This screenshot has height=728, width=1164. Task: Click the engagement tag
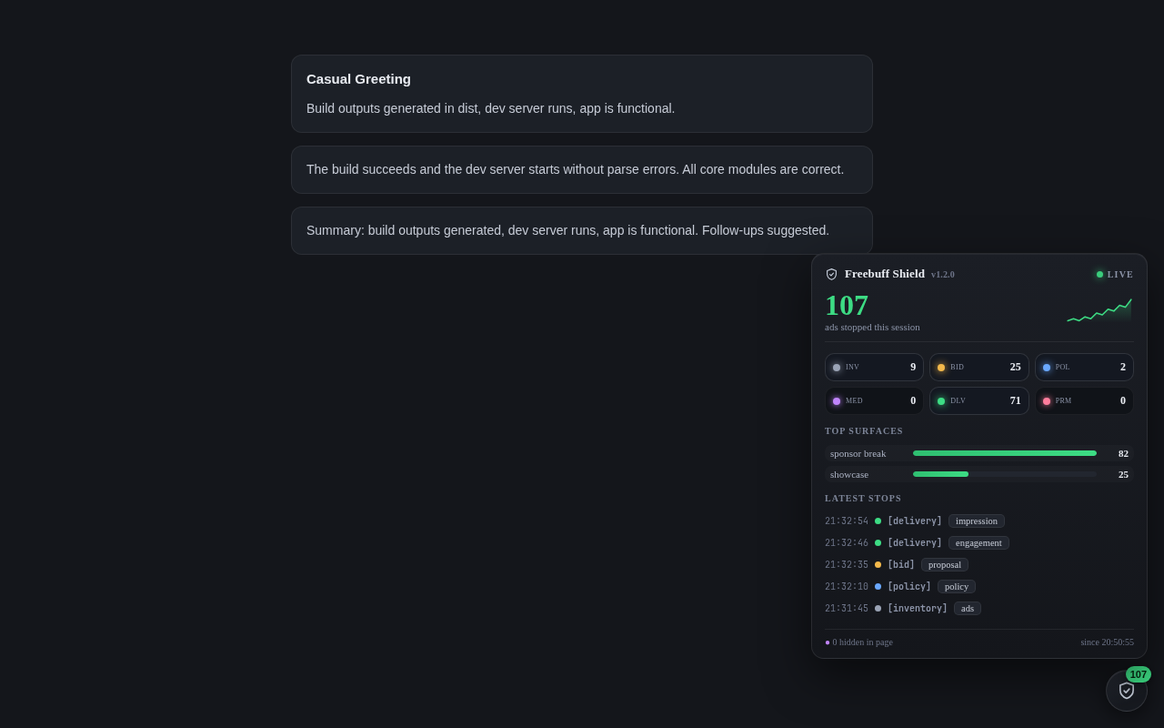point(978,542)
